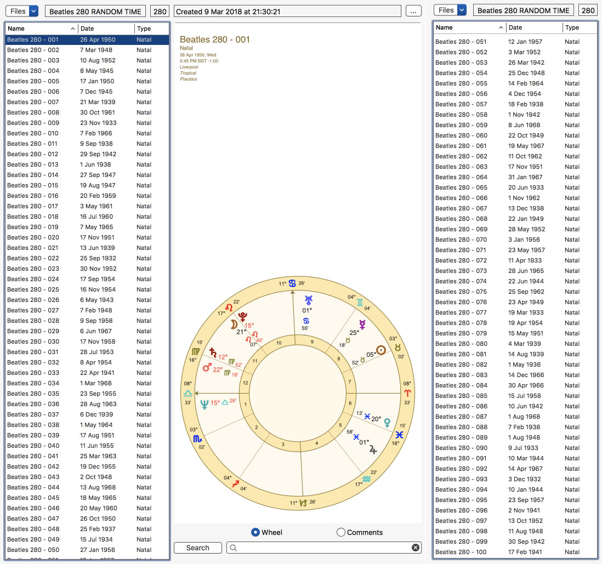Select chart Beatles 280 - 033
The height and width of the screenshot is (564, 602).
[87, 373]
